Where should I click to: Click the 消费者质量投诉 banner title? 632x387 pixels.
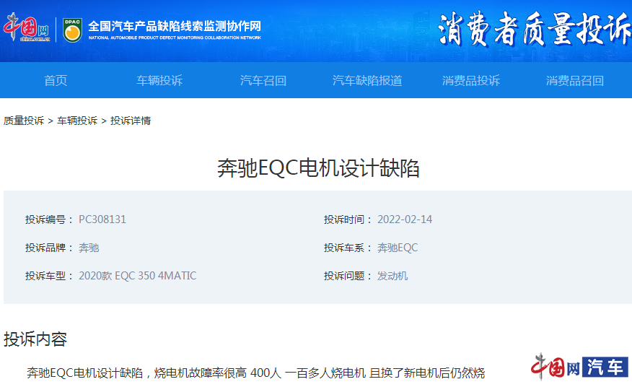click(534, 30)
